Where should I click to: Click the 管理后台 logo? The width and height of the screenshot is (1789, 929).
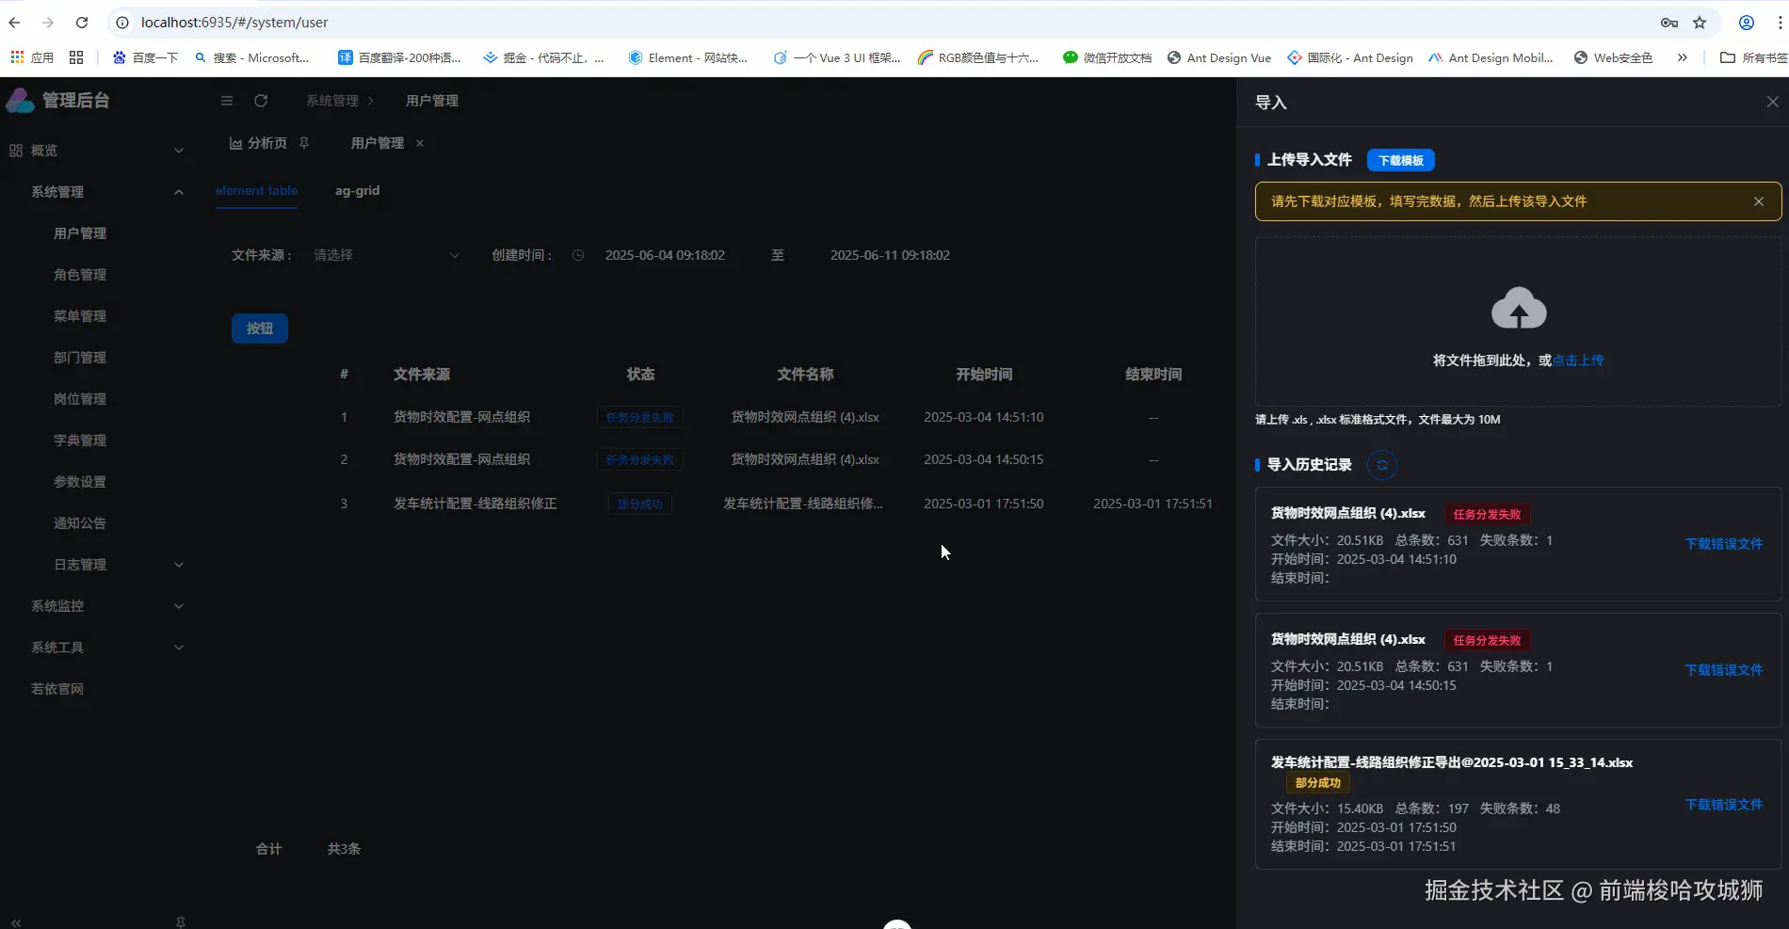click(x=57, y=100)
